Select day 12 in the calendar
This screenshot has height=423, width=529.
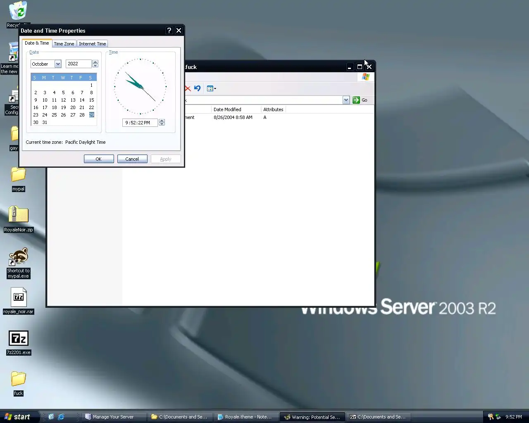pos(63,100)
